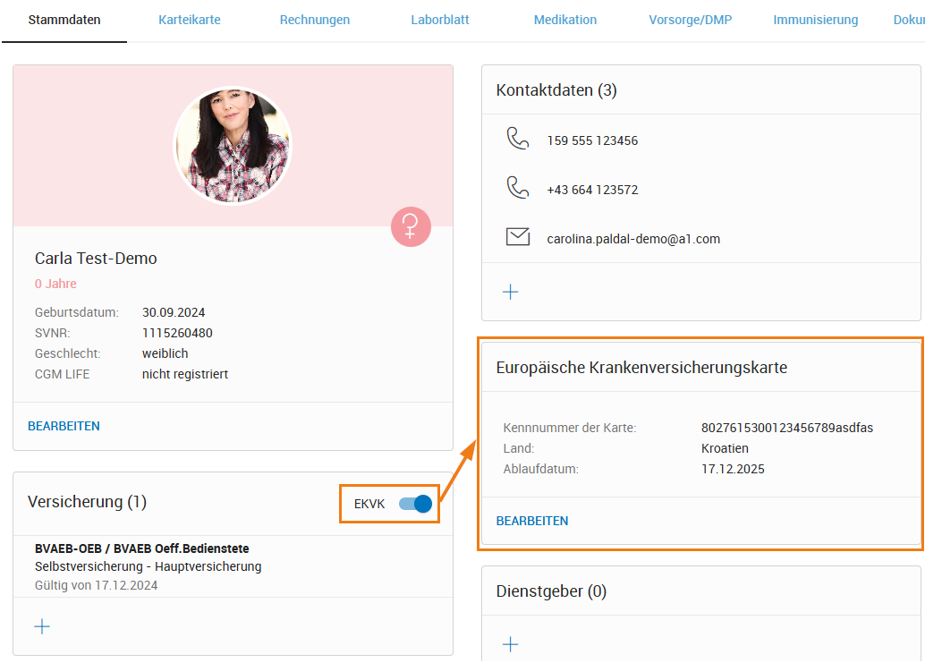The image size is (925, 663).
Task: Open the Rechnungen tab
Action: pyautogui.click(x=314, y=19)
